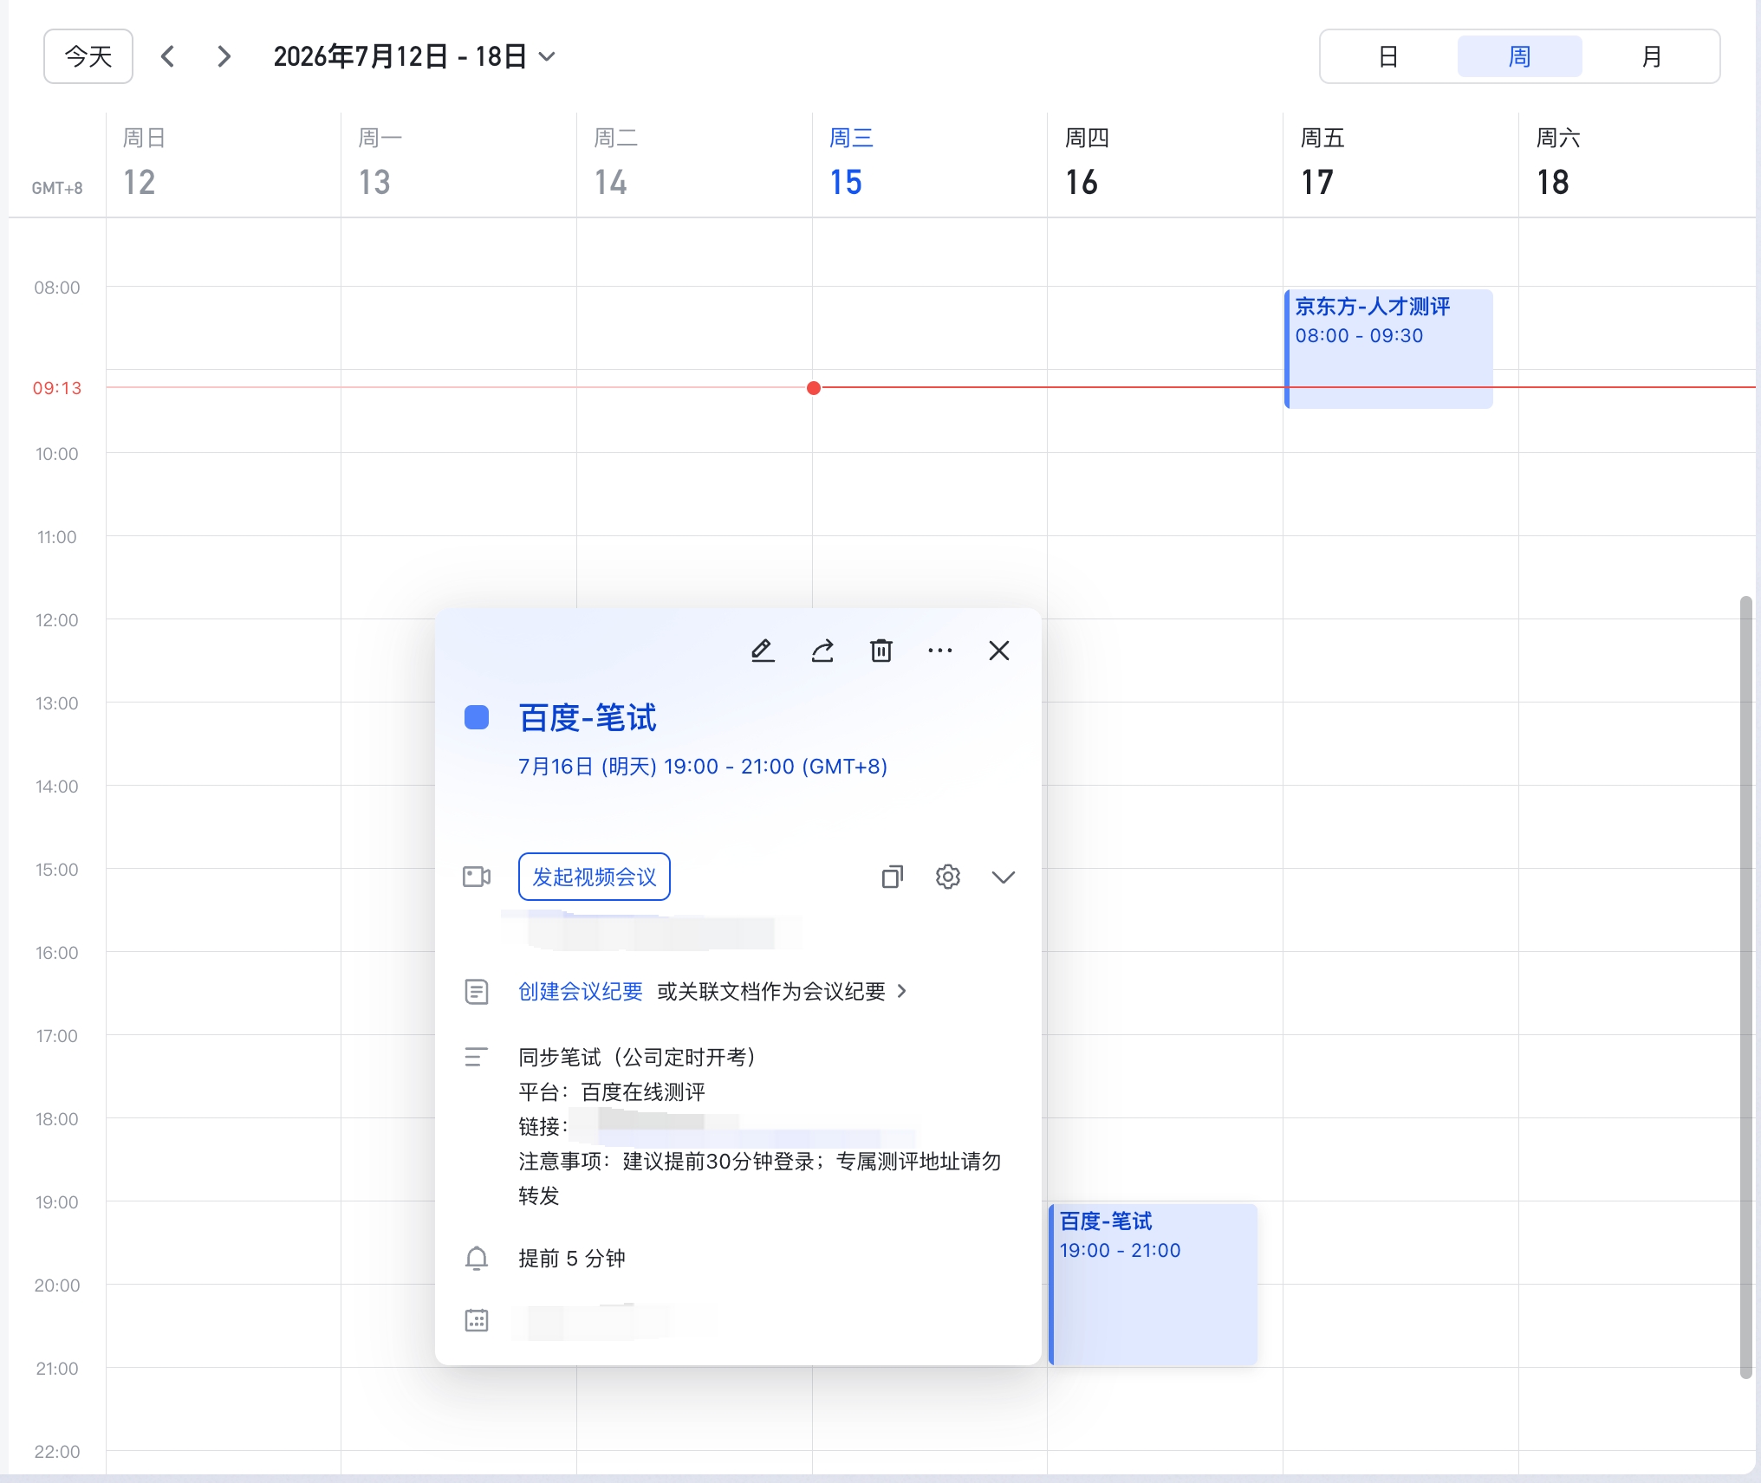
Task: Switch to month view 月
Action: click(x=1652, y=56)
